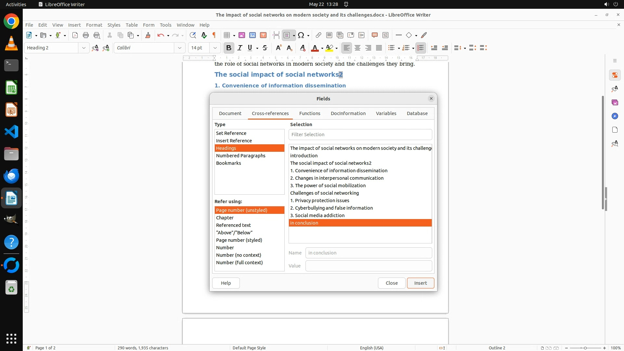
Task: Open the Format menu
Action: coord(94,25)
